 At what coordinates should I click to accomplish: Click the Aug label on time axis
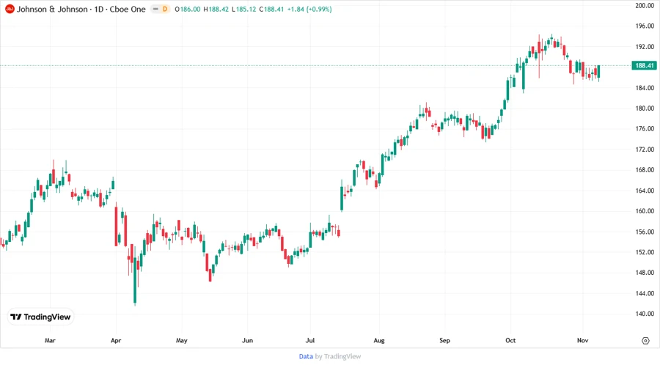[x=379, y=341]
